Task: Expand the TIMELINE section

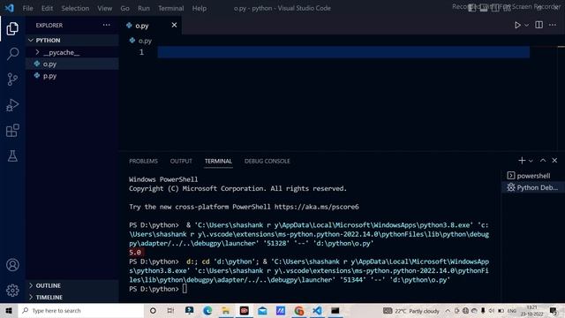Action: [x=72, y=298]
